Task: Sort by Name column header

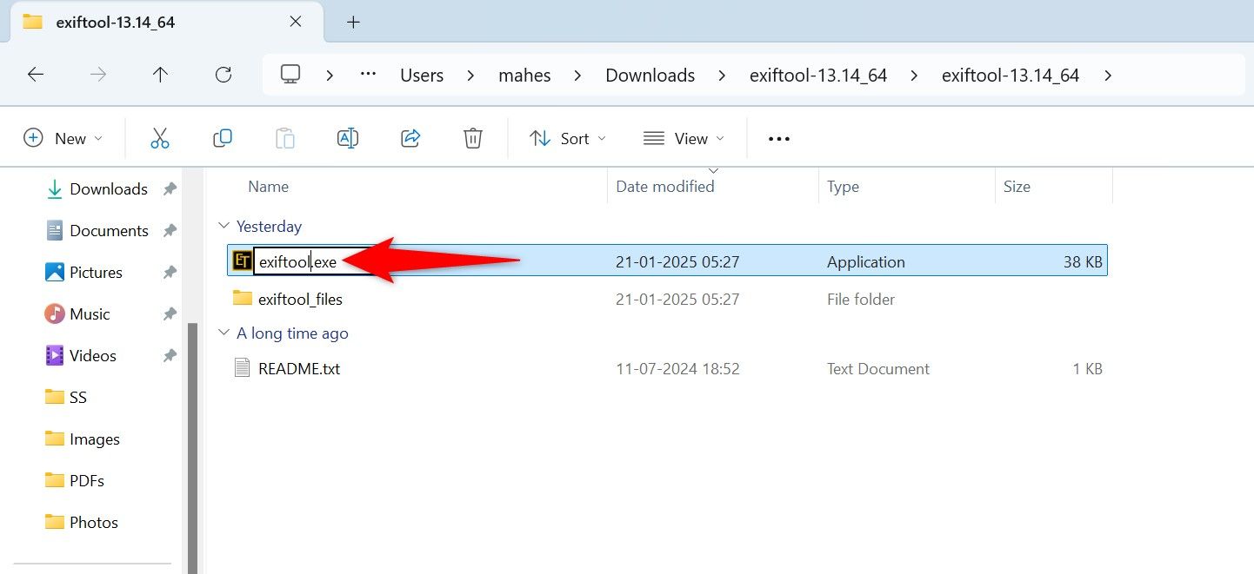Action: coord(268,186)
